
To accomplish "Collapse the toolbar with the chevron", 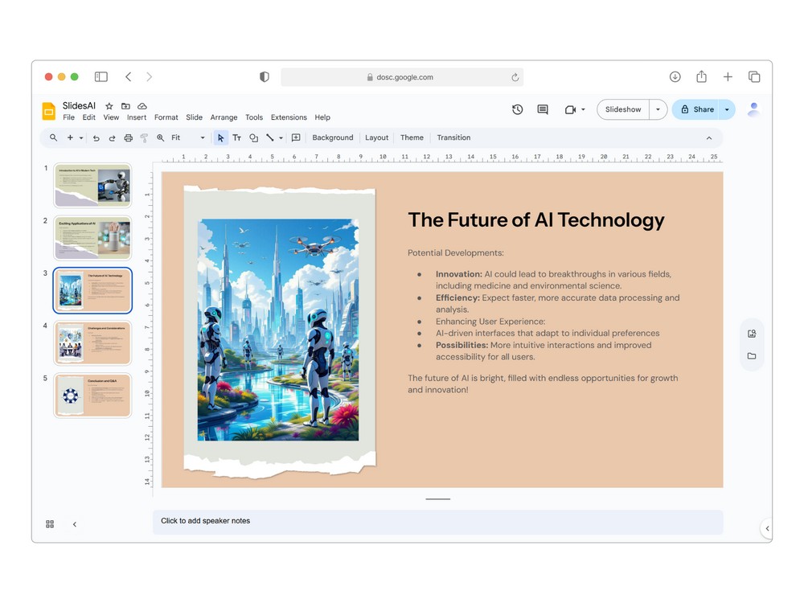I will [709, 137].
